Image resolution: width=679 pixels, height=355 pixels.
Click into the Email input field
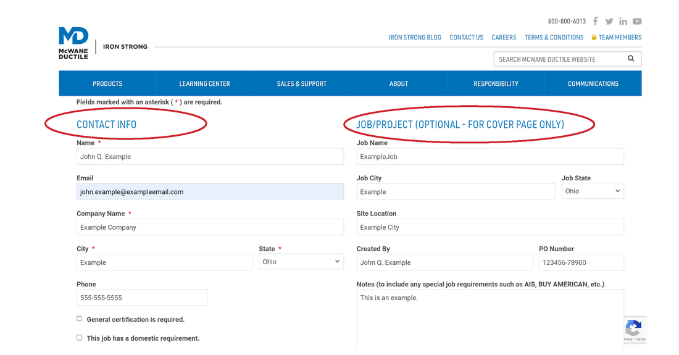coord(210,192)
